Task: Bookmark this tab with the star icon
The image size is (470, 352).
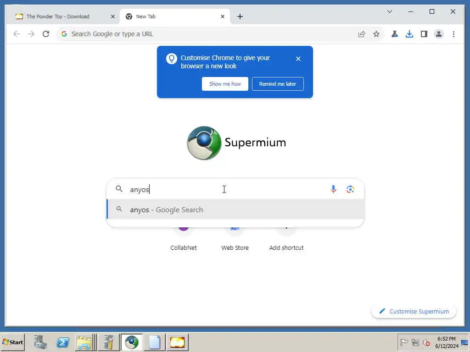Action: (376, 34)
